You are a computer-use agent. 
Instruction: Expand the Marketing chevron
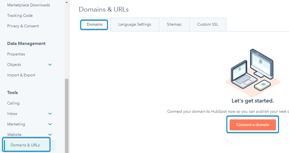coord(50,124)
